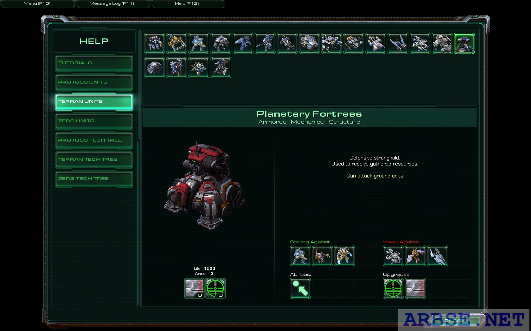Select the Terran Units section
Screen dimensions: 531x331
[x=94, y=102]
